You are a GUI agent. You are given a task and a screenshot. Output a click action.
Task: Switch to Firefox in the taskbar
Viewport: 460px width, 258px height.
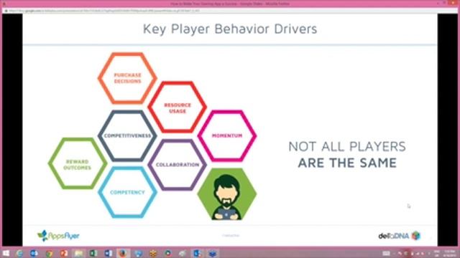pos(123,253)
